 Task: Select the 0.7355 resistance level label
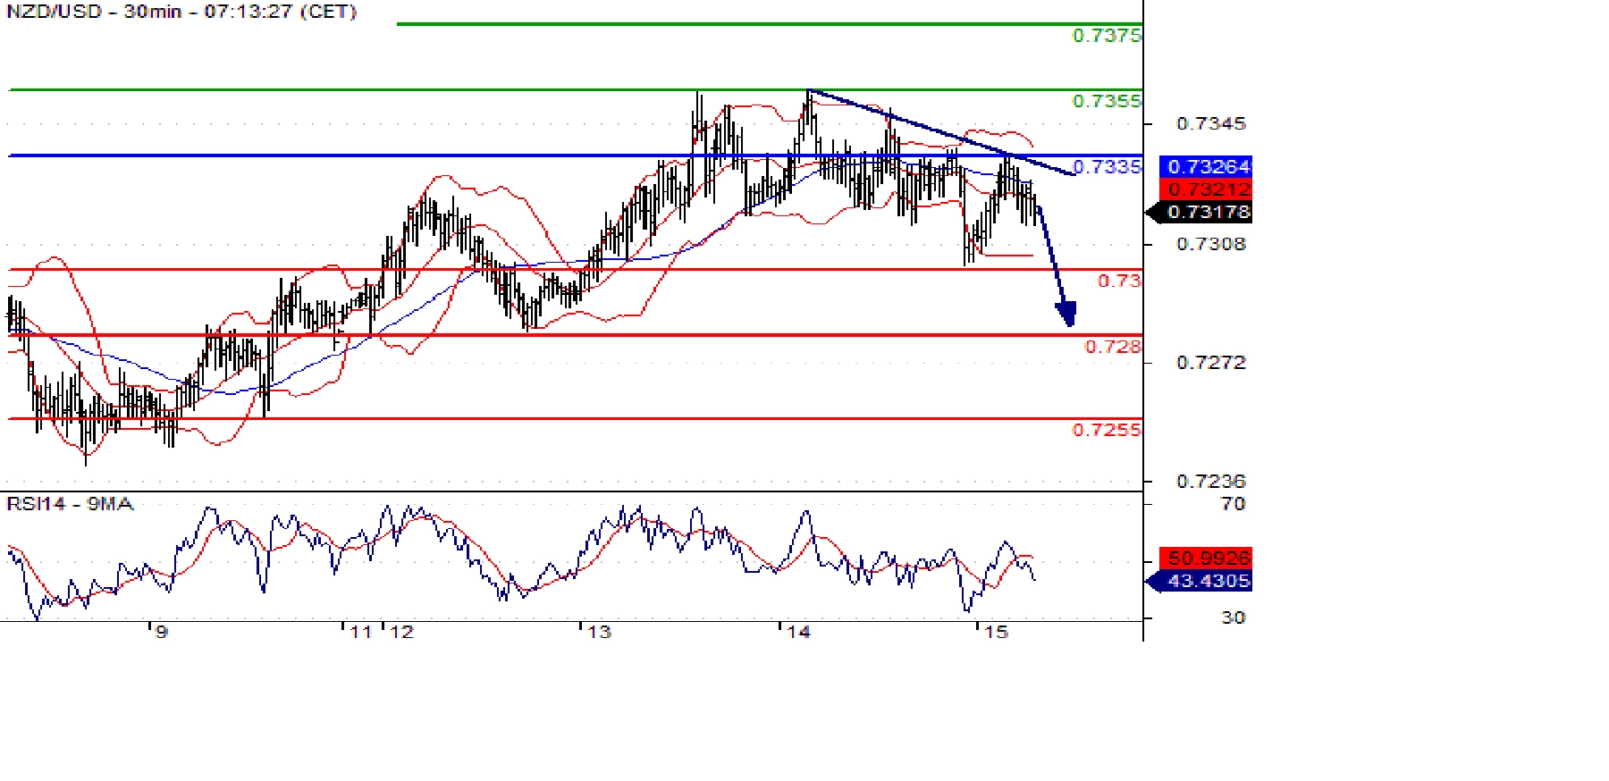pyautogui.click(x=1107, y=101)
